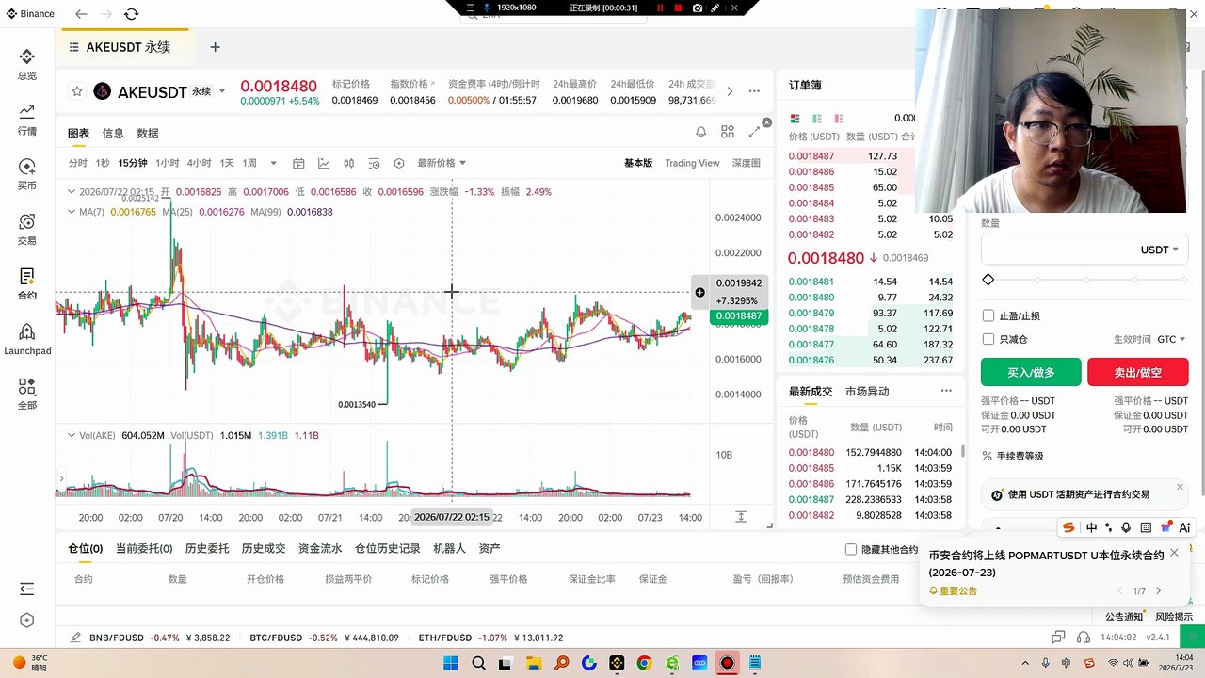Collapse the MA(7) indicator row chevron
This screenshot has height=678, width=1205.
click(72, 212)
